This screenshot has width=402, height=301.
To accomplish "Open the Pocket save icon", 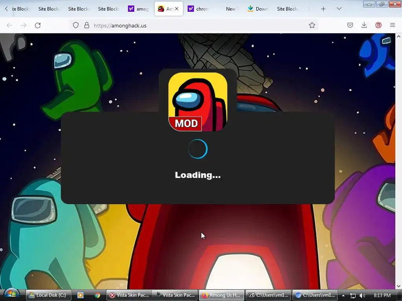I will (x=350, y=25).
